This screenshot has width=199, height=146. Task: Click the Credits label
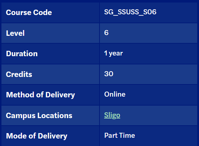coord(19,74)
